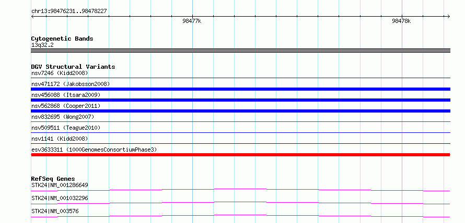The height and width of the screenshot is (223, 465).
Task: Select the gray 13q32.2 cytogenetic band bar
Action: [x=240, y=51]
